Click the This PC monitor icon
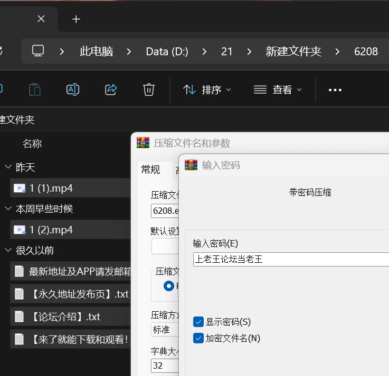This screenshot has height=376, width=389. tap(38, 51)
